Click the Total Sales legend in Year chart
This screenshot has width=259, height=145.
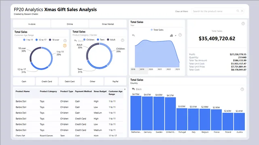click(157, 30)
